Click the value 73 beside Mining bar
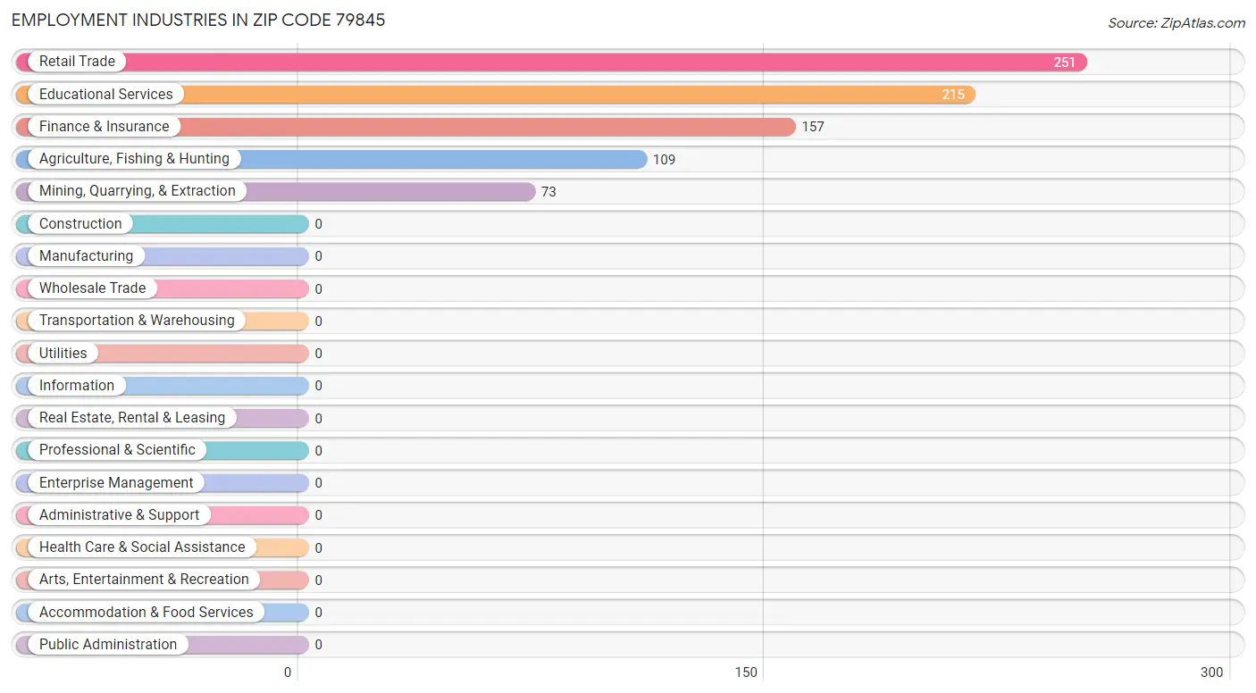This screenshot has height=693, width=1256. click(548, 192)
